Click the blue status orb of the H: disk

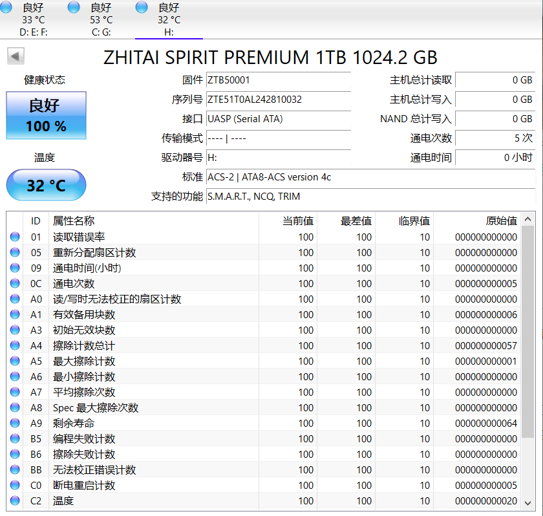(x=142, y=7)
